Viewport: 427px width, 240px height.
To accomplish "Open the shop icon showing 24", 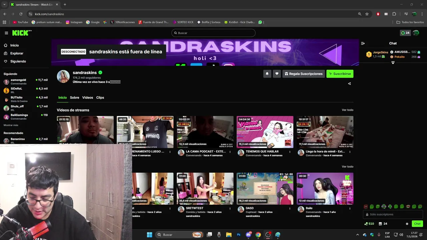I will pyautogui.click(x=383, y=224).
